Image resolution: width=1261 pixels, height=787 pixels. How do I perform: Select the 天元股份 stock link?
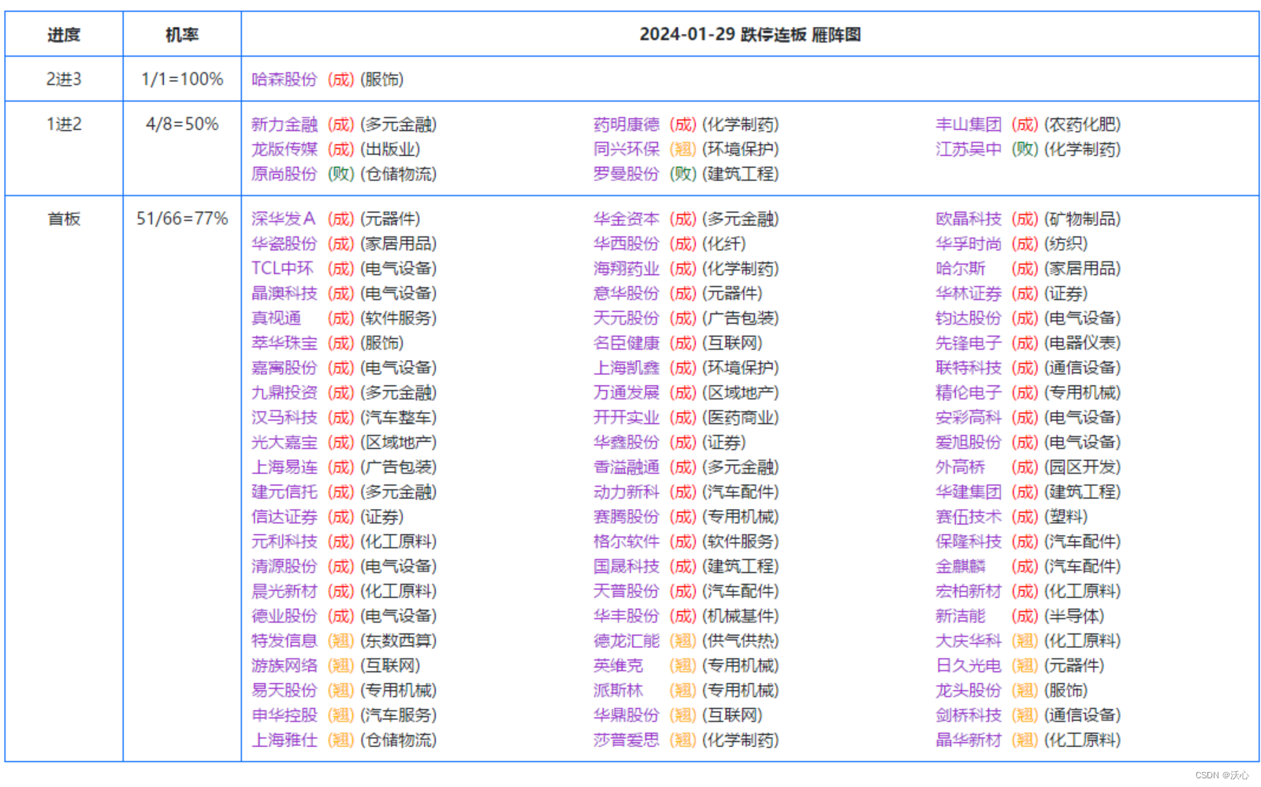click(x=626, y=318)
